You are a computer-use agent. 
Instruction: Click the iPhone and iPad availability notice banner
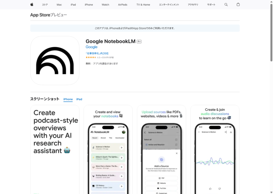[135, 28]
